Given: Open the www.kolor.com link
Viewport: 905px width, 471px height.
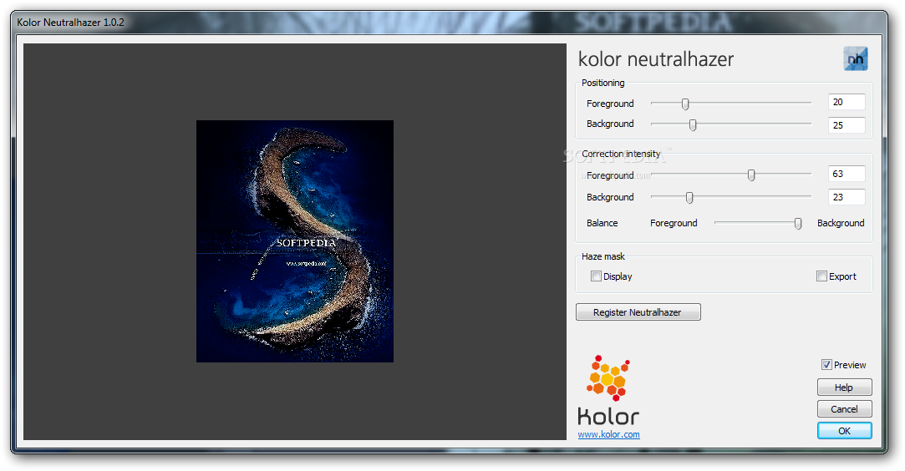Looking at the screenshot, I should click(x=609, y=434).
